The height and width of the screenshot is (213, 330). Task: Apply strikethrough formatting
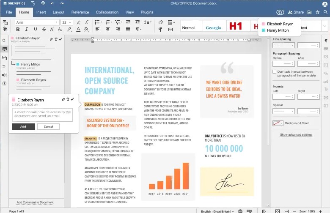click(42, 30)
